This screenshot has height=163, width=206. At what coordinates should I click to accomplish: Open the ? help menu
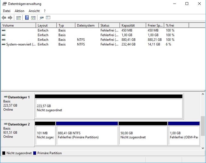point(45,11)
